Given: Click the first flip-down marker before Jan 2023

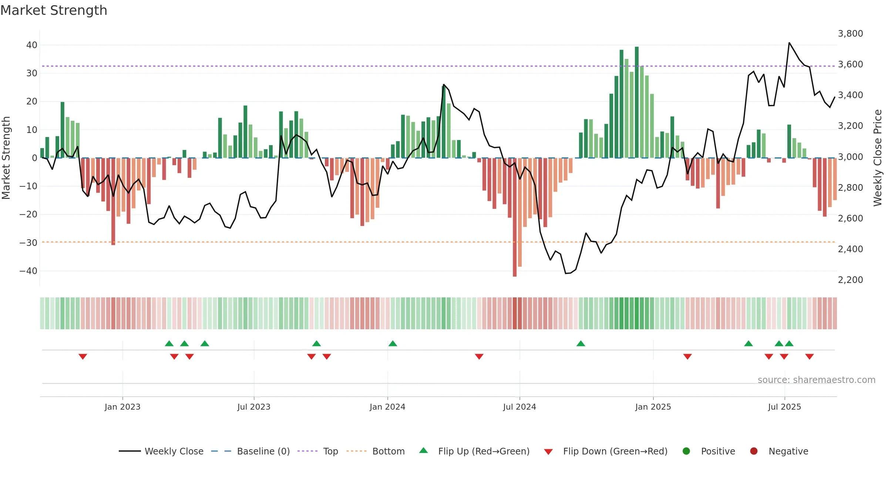Looking at the screenshot, I should point(83,356).
